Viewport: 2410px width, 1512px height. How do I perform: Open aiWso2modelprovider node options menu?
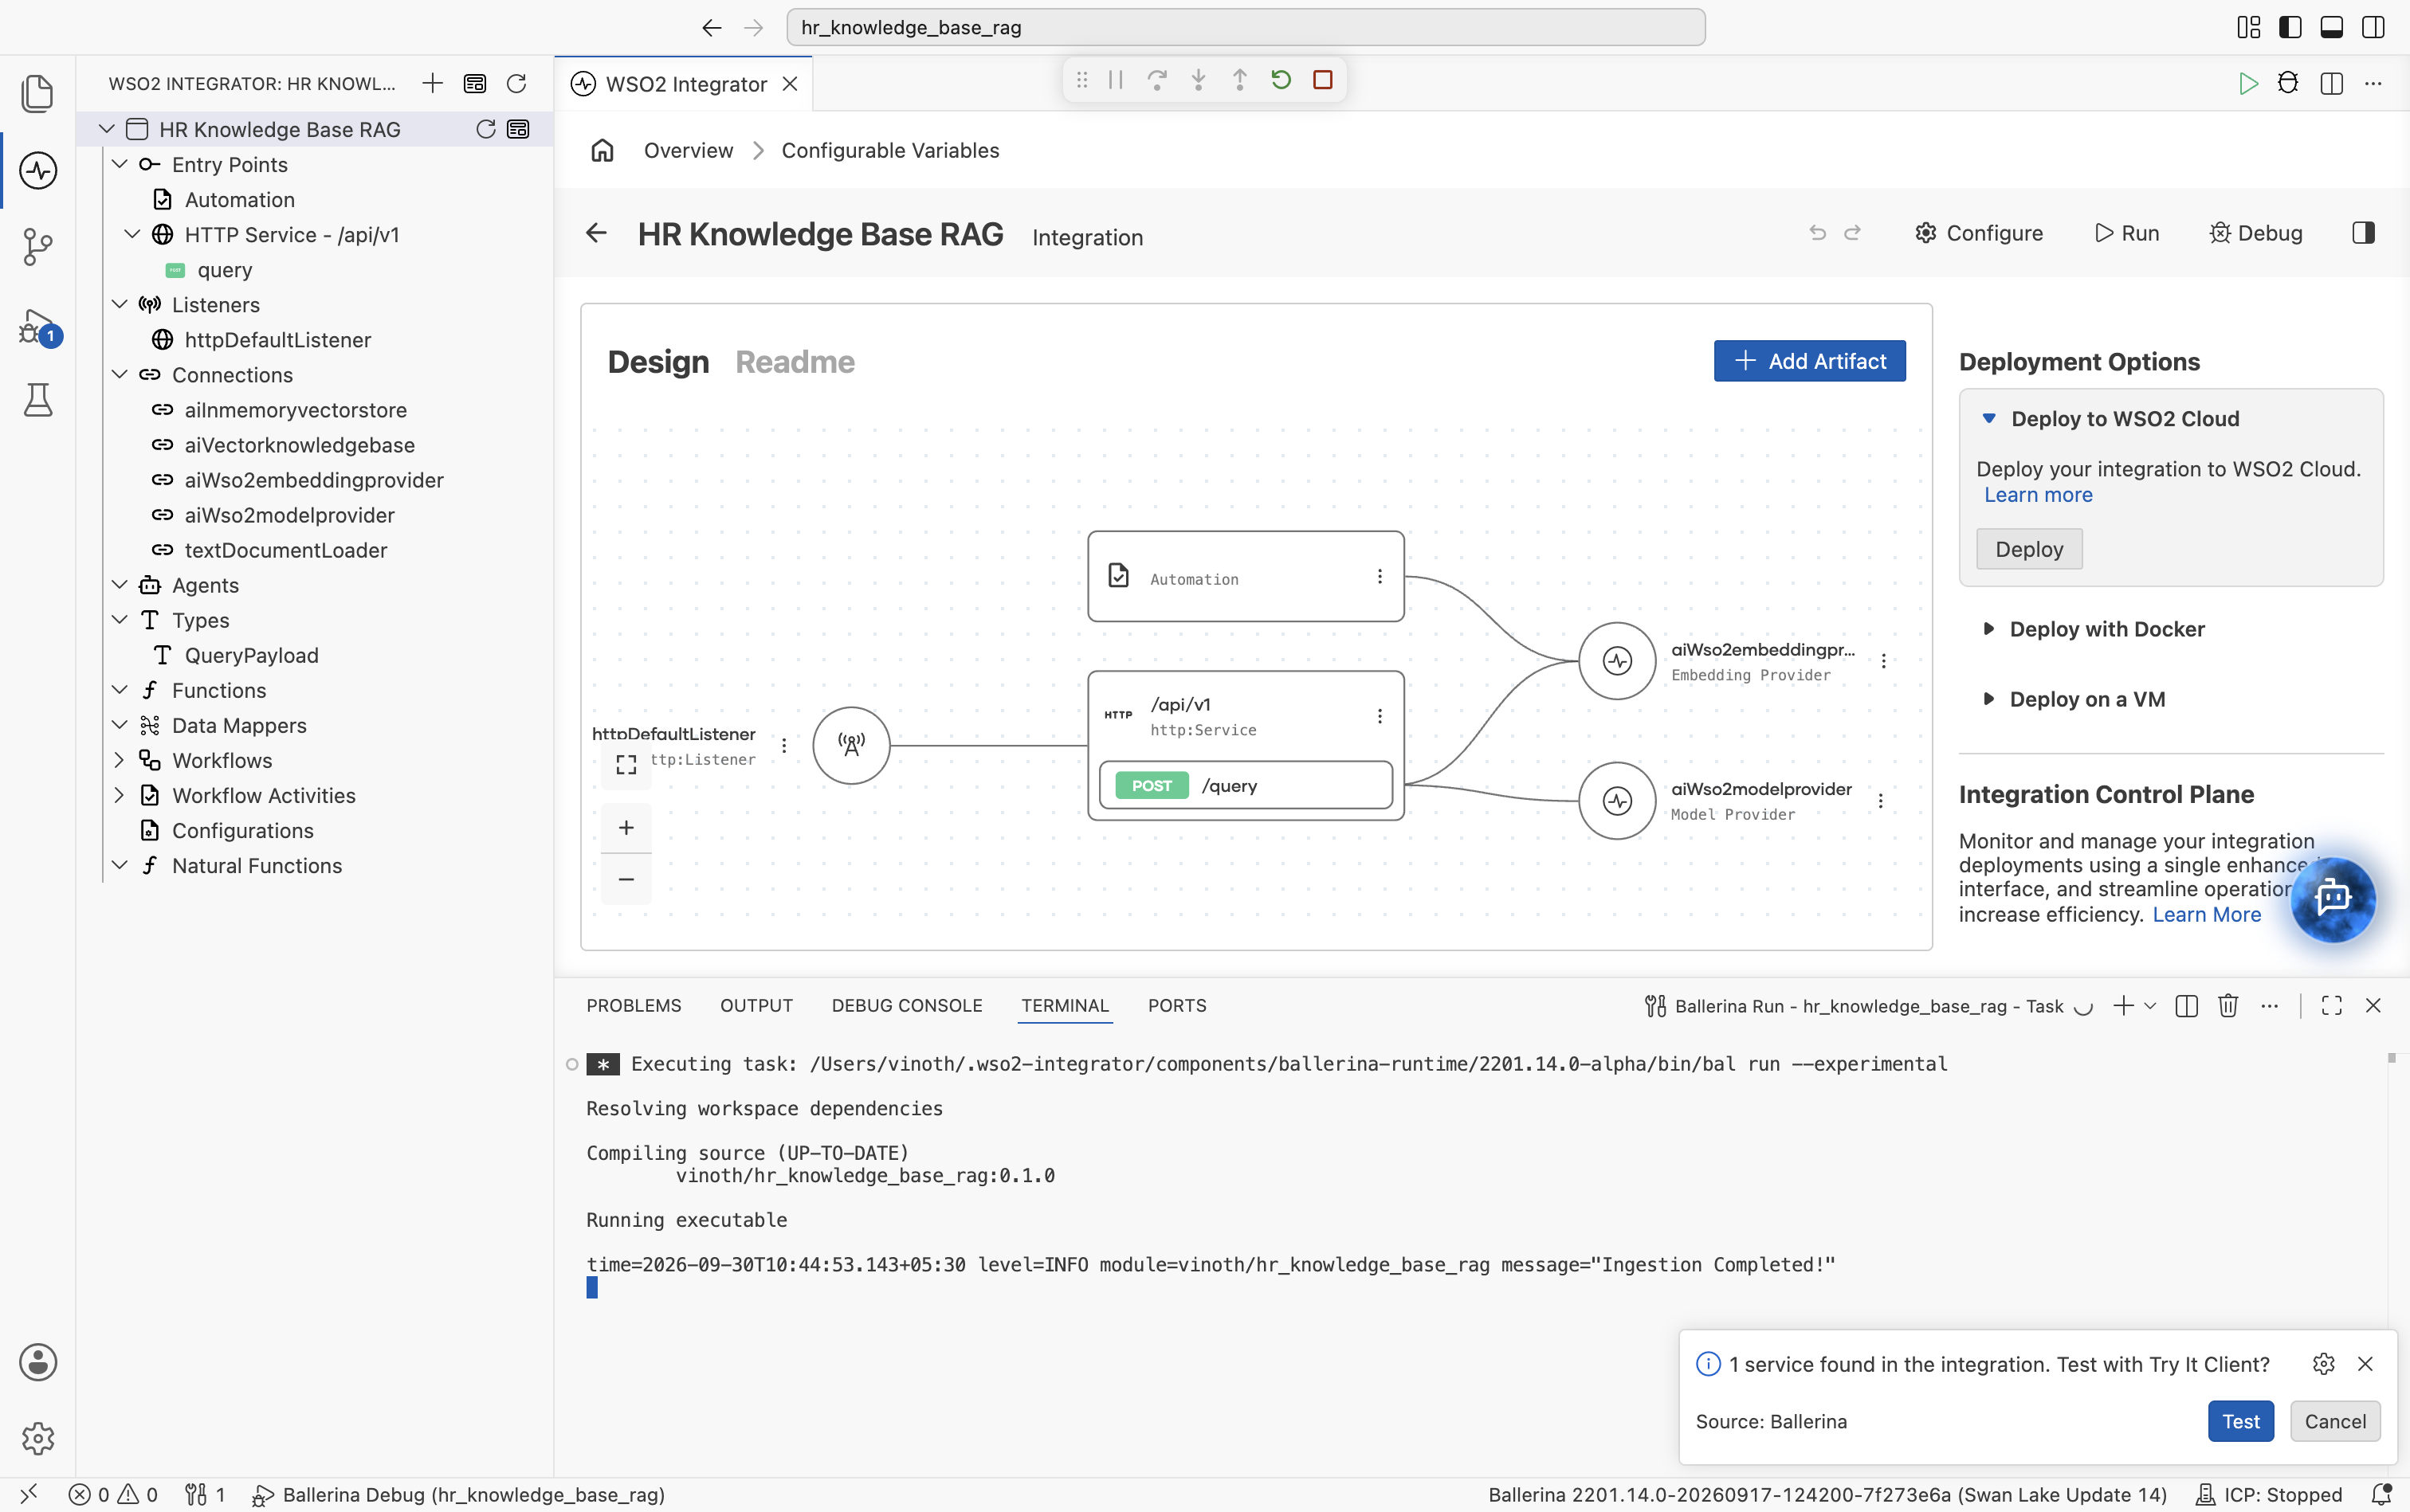1881,801
